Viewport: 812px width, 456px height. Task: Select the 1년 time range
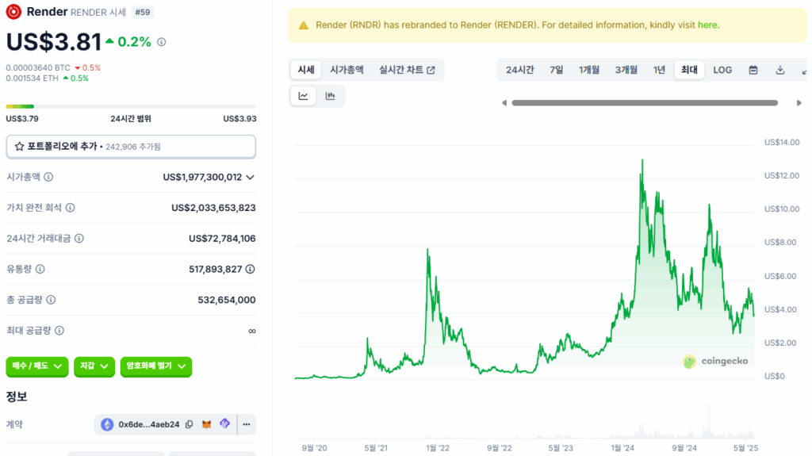659,70
